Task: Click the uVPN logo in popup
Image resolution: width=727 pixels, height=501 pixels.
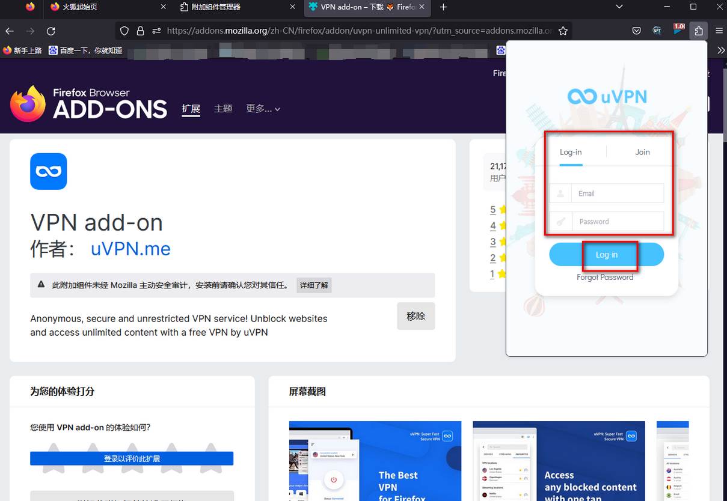Action: coord(607,96)
